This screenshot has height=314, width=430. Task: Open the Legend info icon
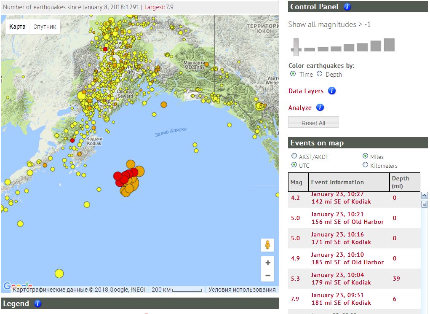click(x=37, y=303)
